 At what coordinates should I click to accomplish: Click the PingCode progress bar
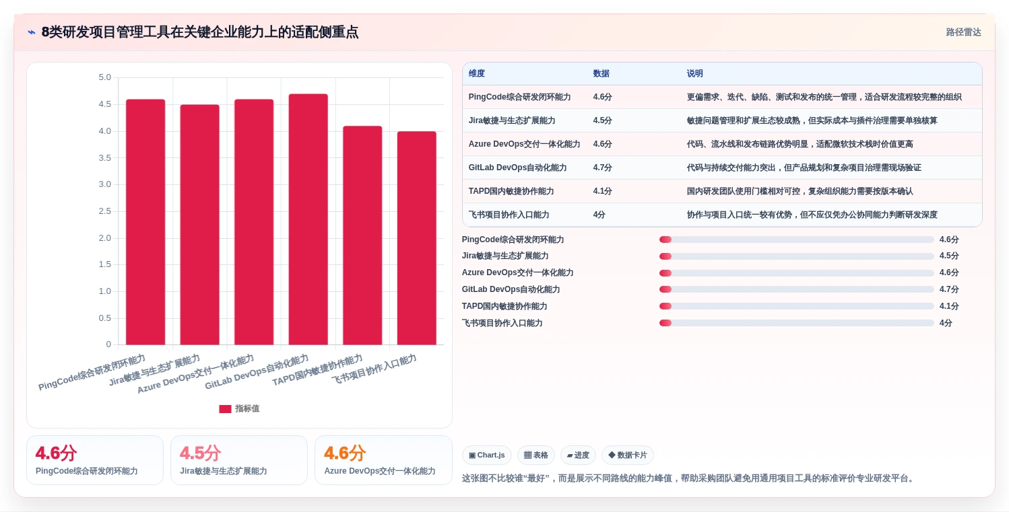point(797,240)
